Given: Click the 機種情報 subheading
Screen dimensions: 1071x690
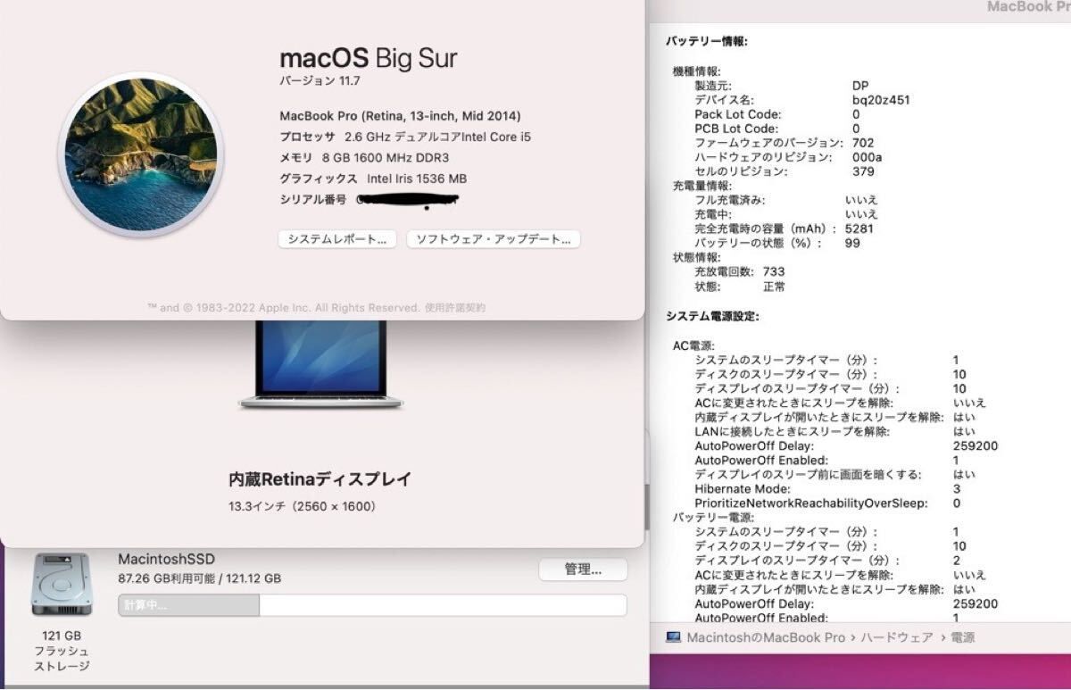Looking at the screenshot, I should click(697, 71).
